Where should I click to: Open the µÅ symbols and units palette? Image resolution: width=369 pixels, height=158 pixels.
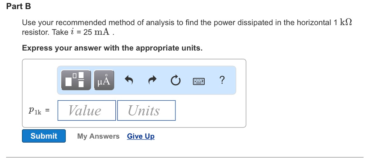coord(104,80)
